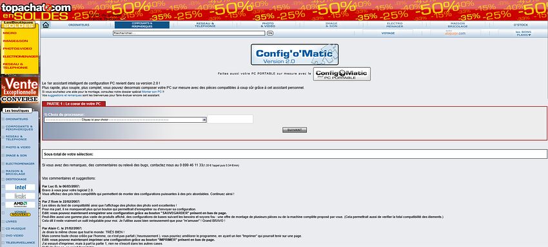This screenshot has height=247, width=548.
Task: Open CD Musique sidebar link
Action: (x=15, y=228)
